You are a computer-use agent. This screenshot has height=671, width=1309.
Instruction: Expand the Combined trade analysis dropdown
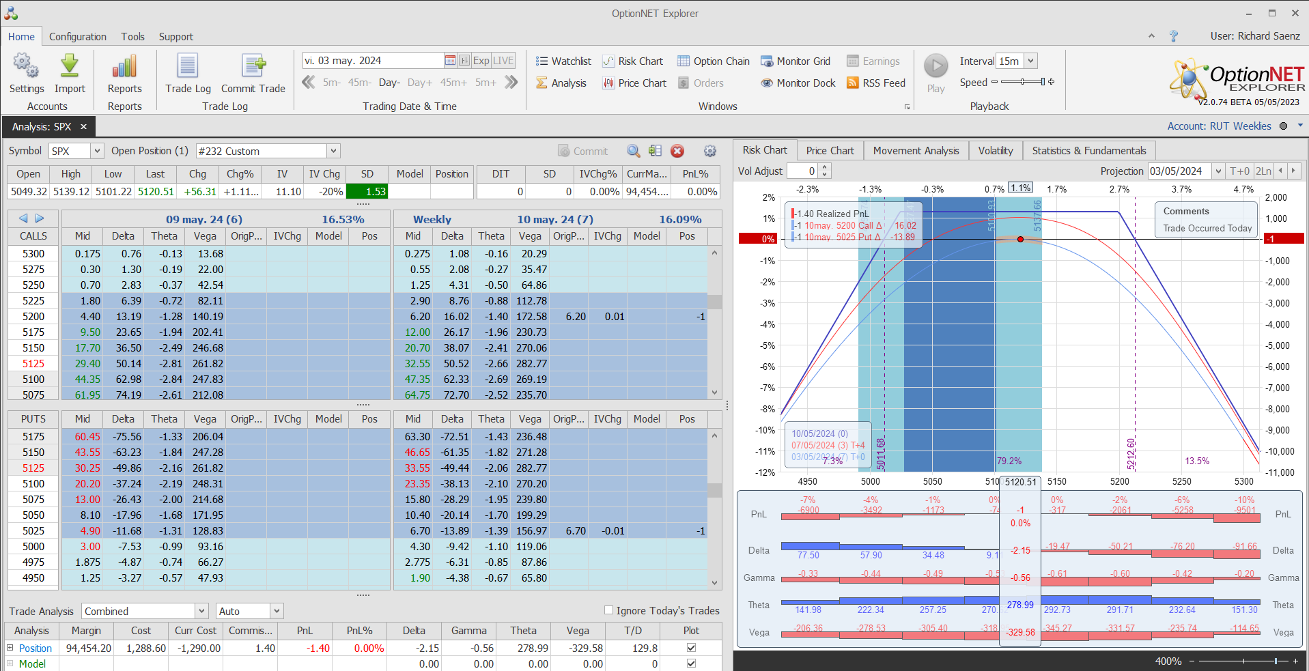click(201, 611)
